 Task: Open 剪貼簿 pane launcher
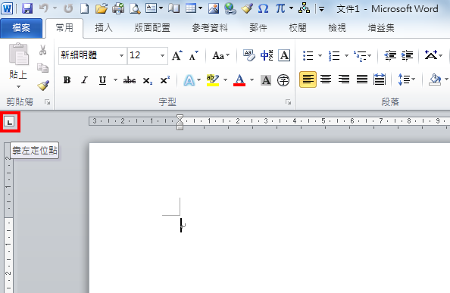(48, 101)
